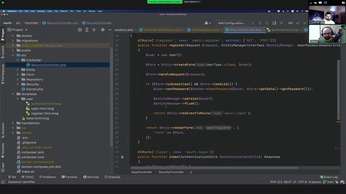Expand the Form folder

click(18, 74)
